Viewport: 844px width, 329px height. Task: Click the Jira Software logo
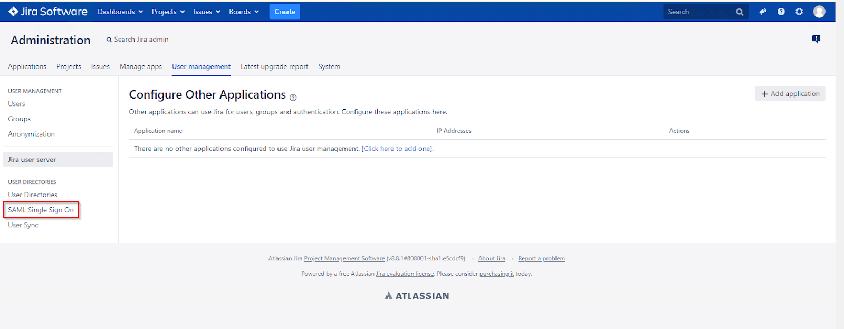point(48,12)
